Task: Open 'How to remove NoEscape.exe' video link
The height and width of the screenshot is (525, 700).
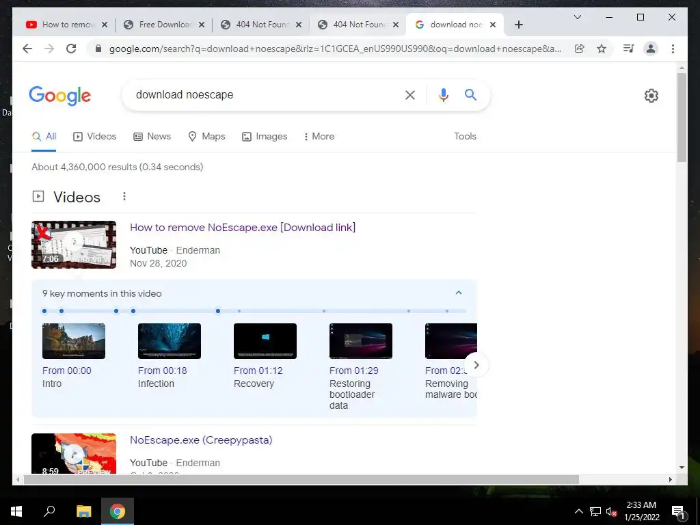Action: 243,227
